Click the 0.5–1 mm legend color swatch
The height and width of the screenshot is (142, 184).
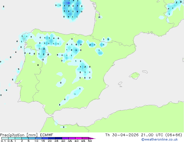tap(12, 138)
